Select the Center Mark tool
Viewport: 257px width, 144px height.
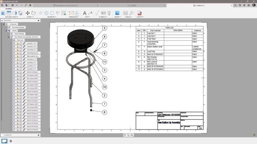tap(47, 13)
